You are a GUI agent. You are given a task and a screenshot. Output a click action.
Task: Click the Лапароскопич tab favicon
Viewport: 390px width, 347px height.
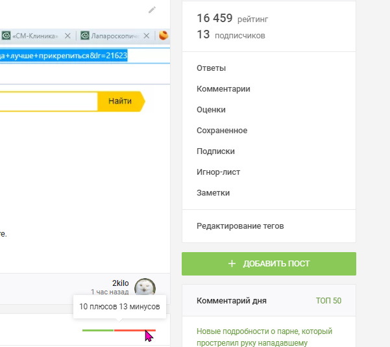(x=84, y=35)
